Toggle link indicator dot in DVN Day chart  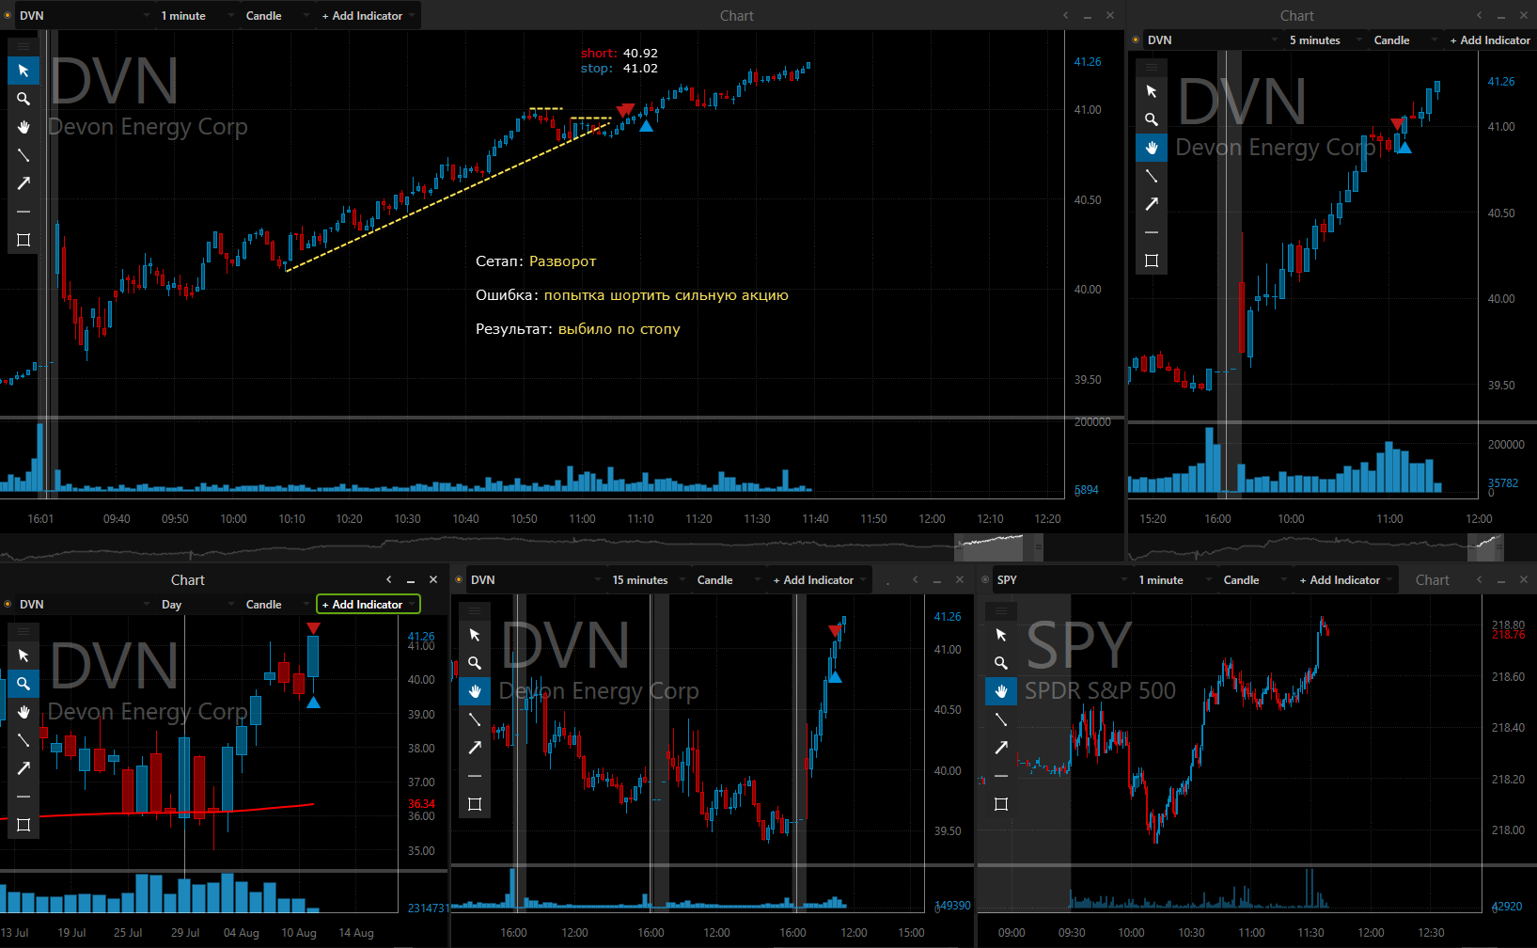point(8,605)
